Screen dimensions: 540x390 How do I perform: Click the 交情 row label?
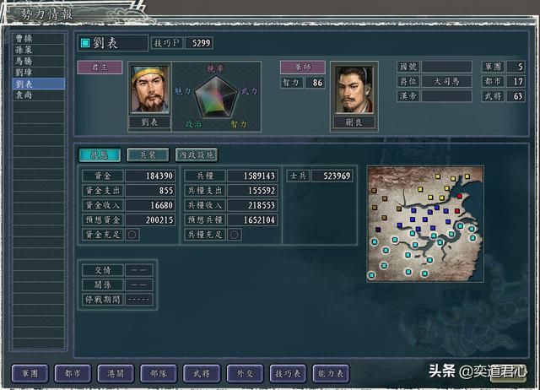click(103, 270)
